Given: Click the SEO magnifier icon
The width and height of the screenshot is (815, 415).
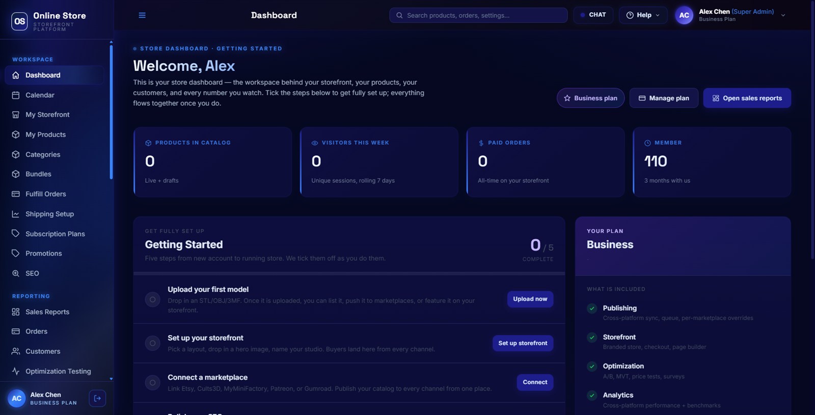Looking at the screenshot, I should (x=16, y=273).
